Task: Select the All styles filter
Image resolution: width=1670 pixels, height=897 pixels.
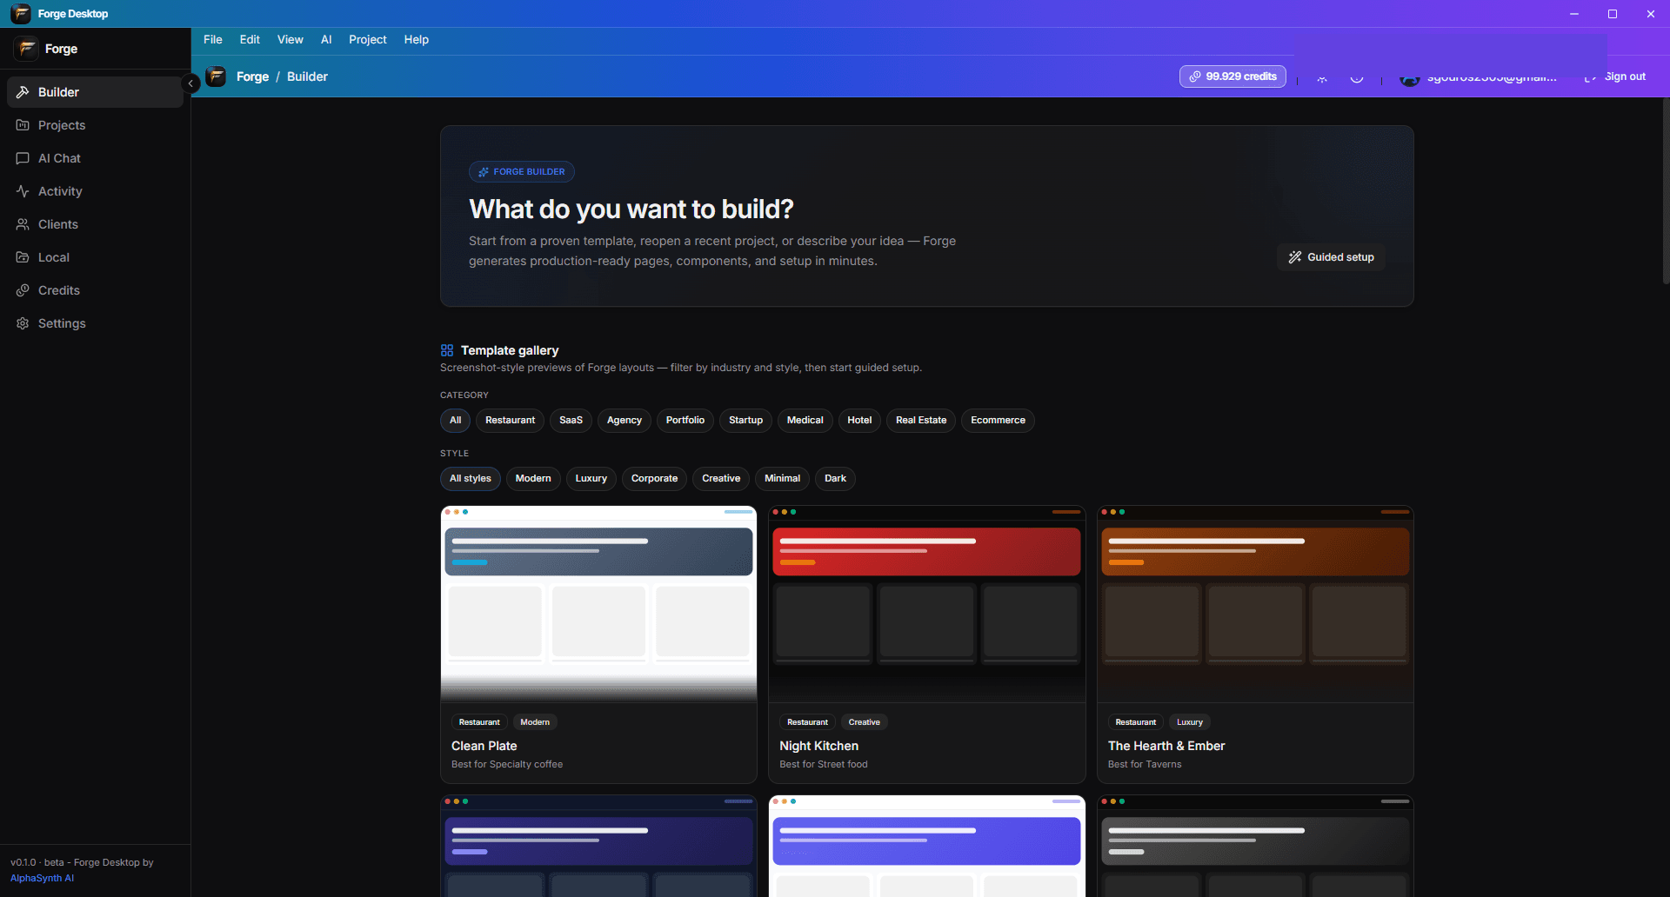Action: (x=471, y=479)
